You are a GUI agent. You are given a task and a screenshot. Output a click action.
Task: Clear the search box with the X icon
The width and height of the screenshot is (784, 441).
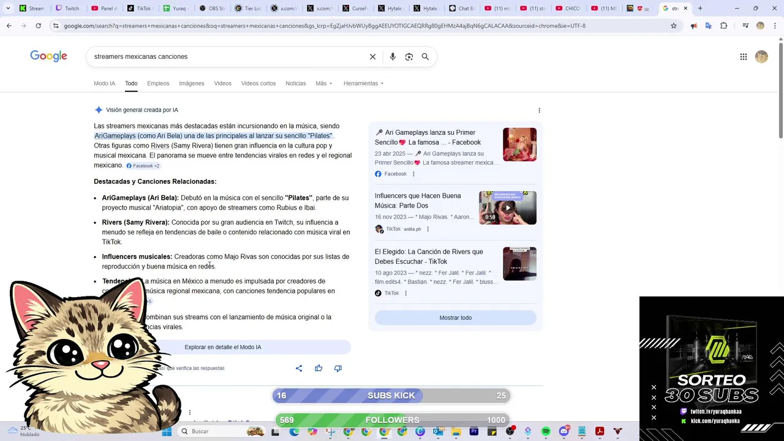click(x=372, y=56)
